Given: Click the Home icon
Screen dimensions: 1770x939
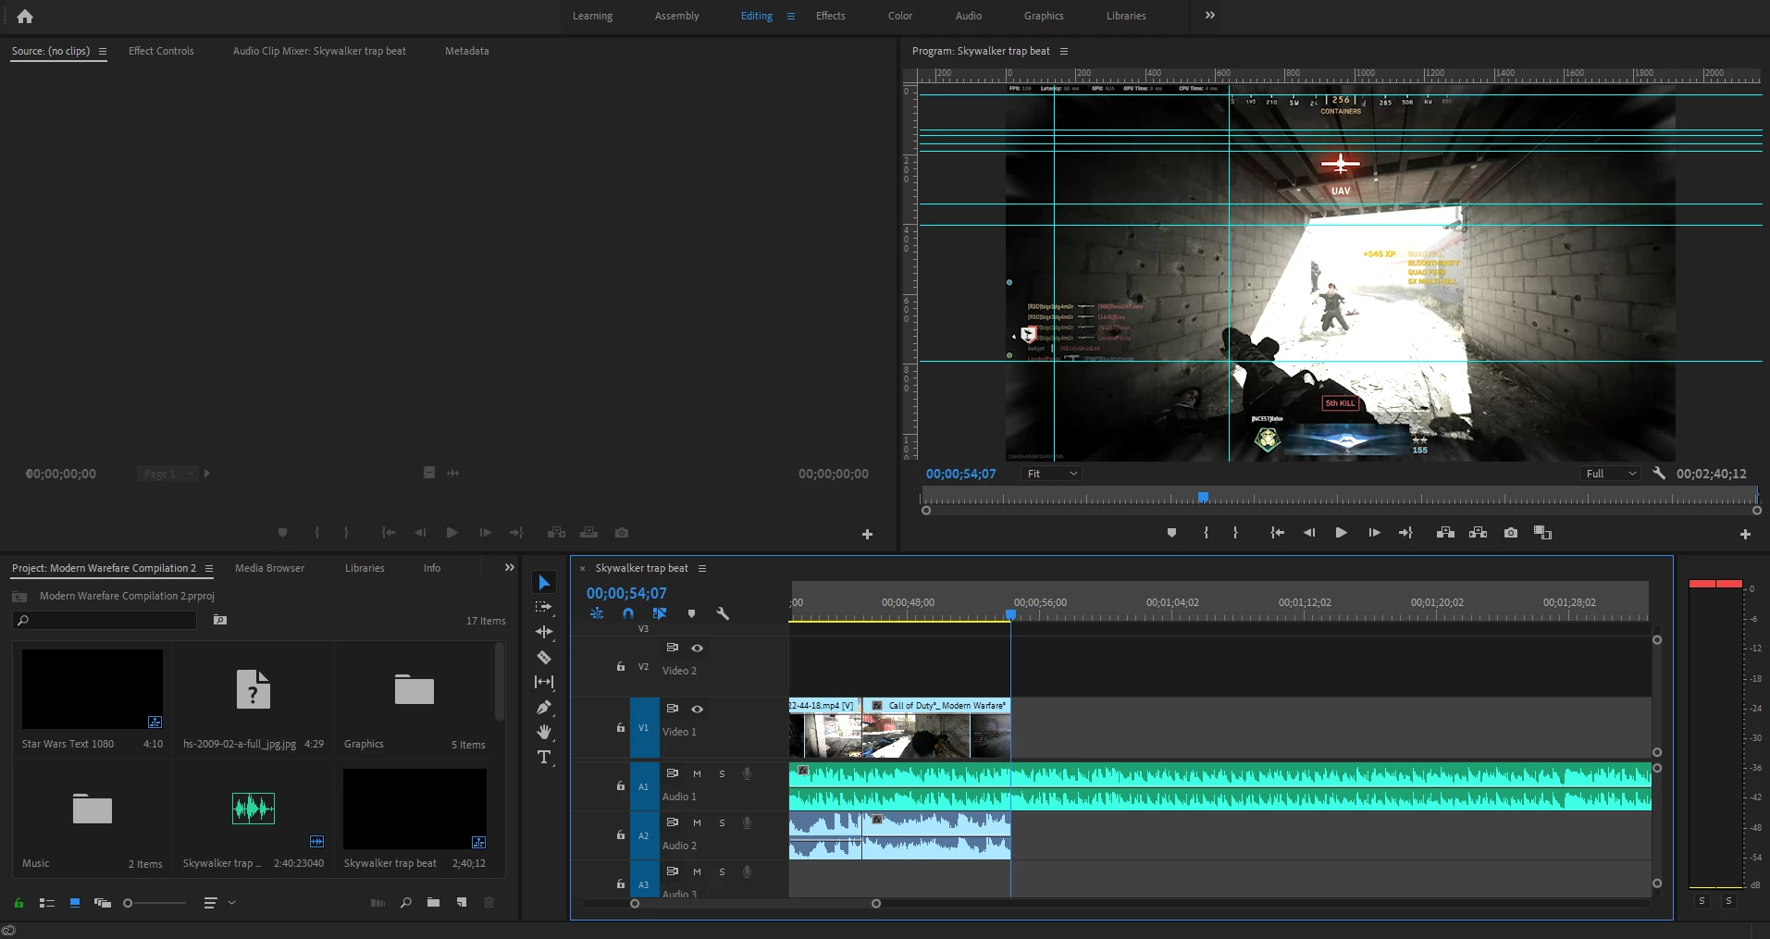Looking at the screenshot, I should [x=25, y=16].
